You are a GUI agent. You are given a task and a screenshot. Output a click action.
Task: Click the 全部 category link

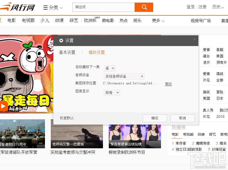[x=220, y=80]
